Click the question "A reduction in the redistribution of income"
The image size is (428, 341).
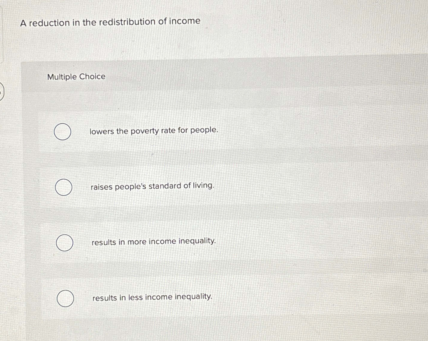tap(110, 22)
